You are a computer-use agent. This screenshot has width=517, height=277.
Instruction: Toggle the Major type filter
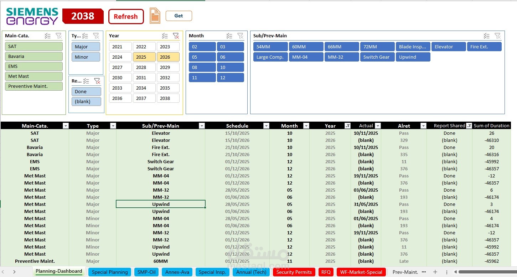(x=86, y=46)
